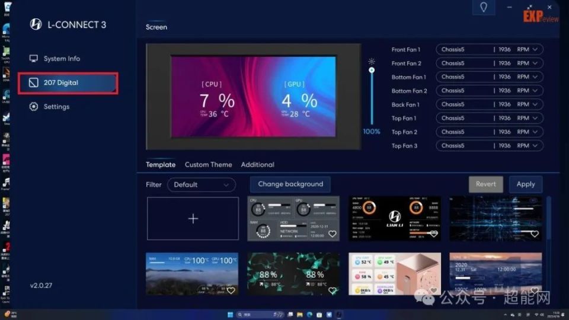
Task: Open the Front Fan 1 dropdown
Action: [x=490, y=49]
